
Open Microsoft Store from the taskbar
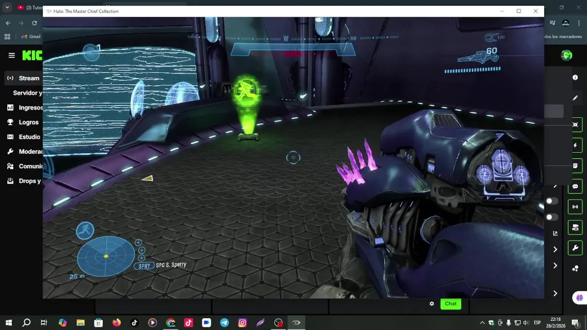point(98,323)
